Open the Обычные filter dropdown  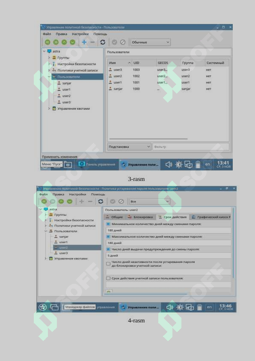click(151, 42)
